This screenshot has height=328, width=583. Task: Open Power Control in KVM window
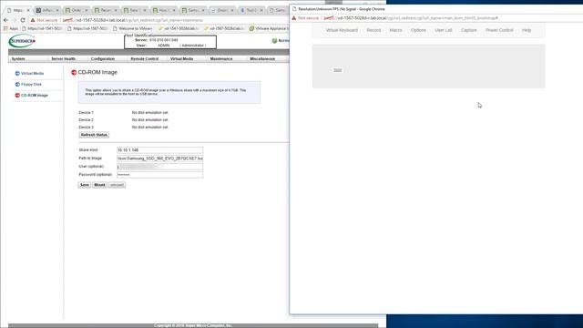coord(499,30)
